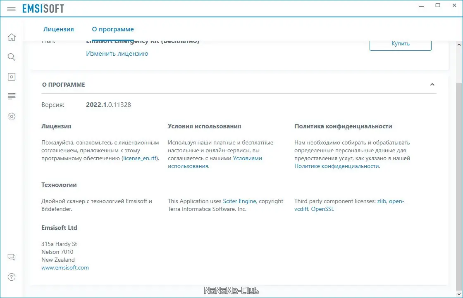
Task: Open the Scan magnifier icon
Action: [12, 57]
